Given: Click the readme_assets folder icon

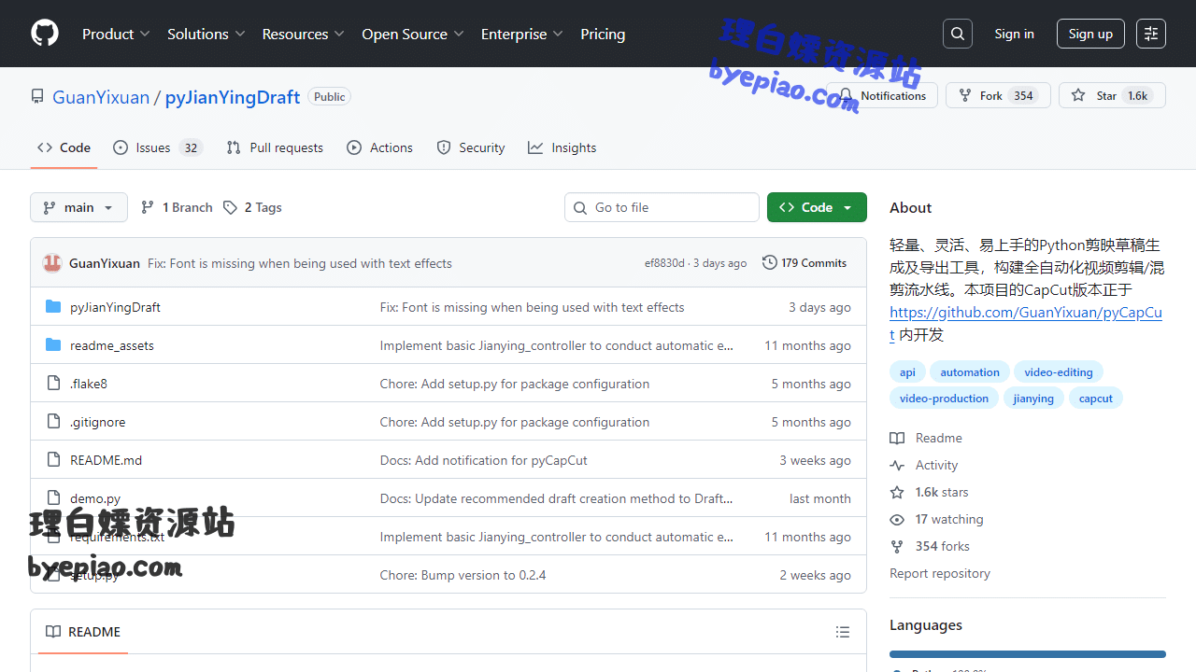Looking at the screenshot, I should click(53, 345).
